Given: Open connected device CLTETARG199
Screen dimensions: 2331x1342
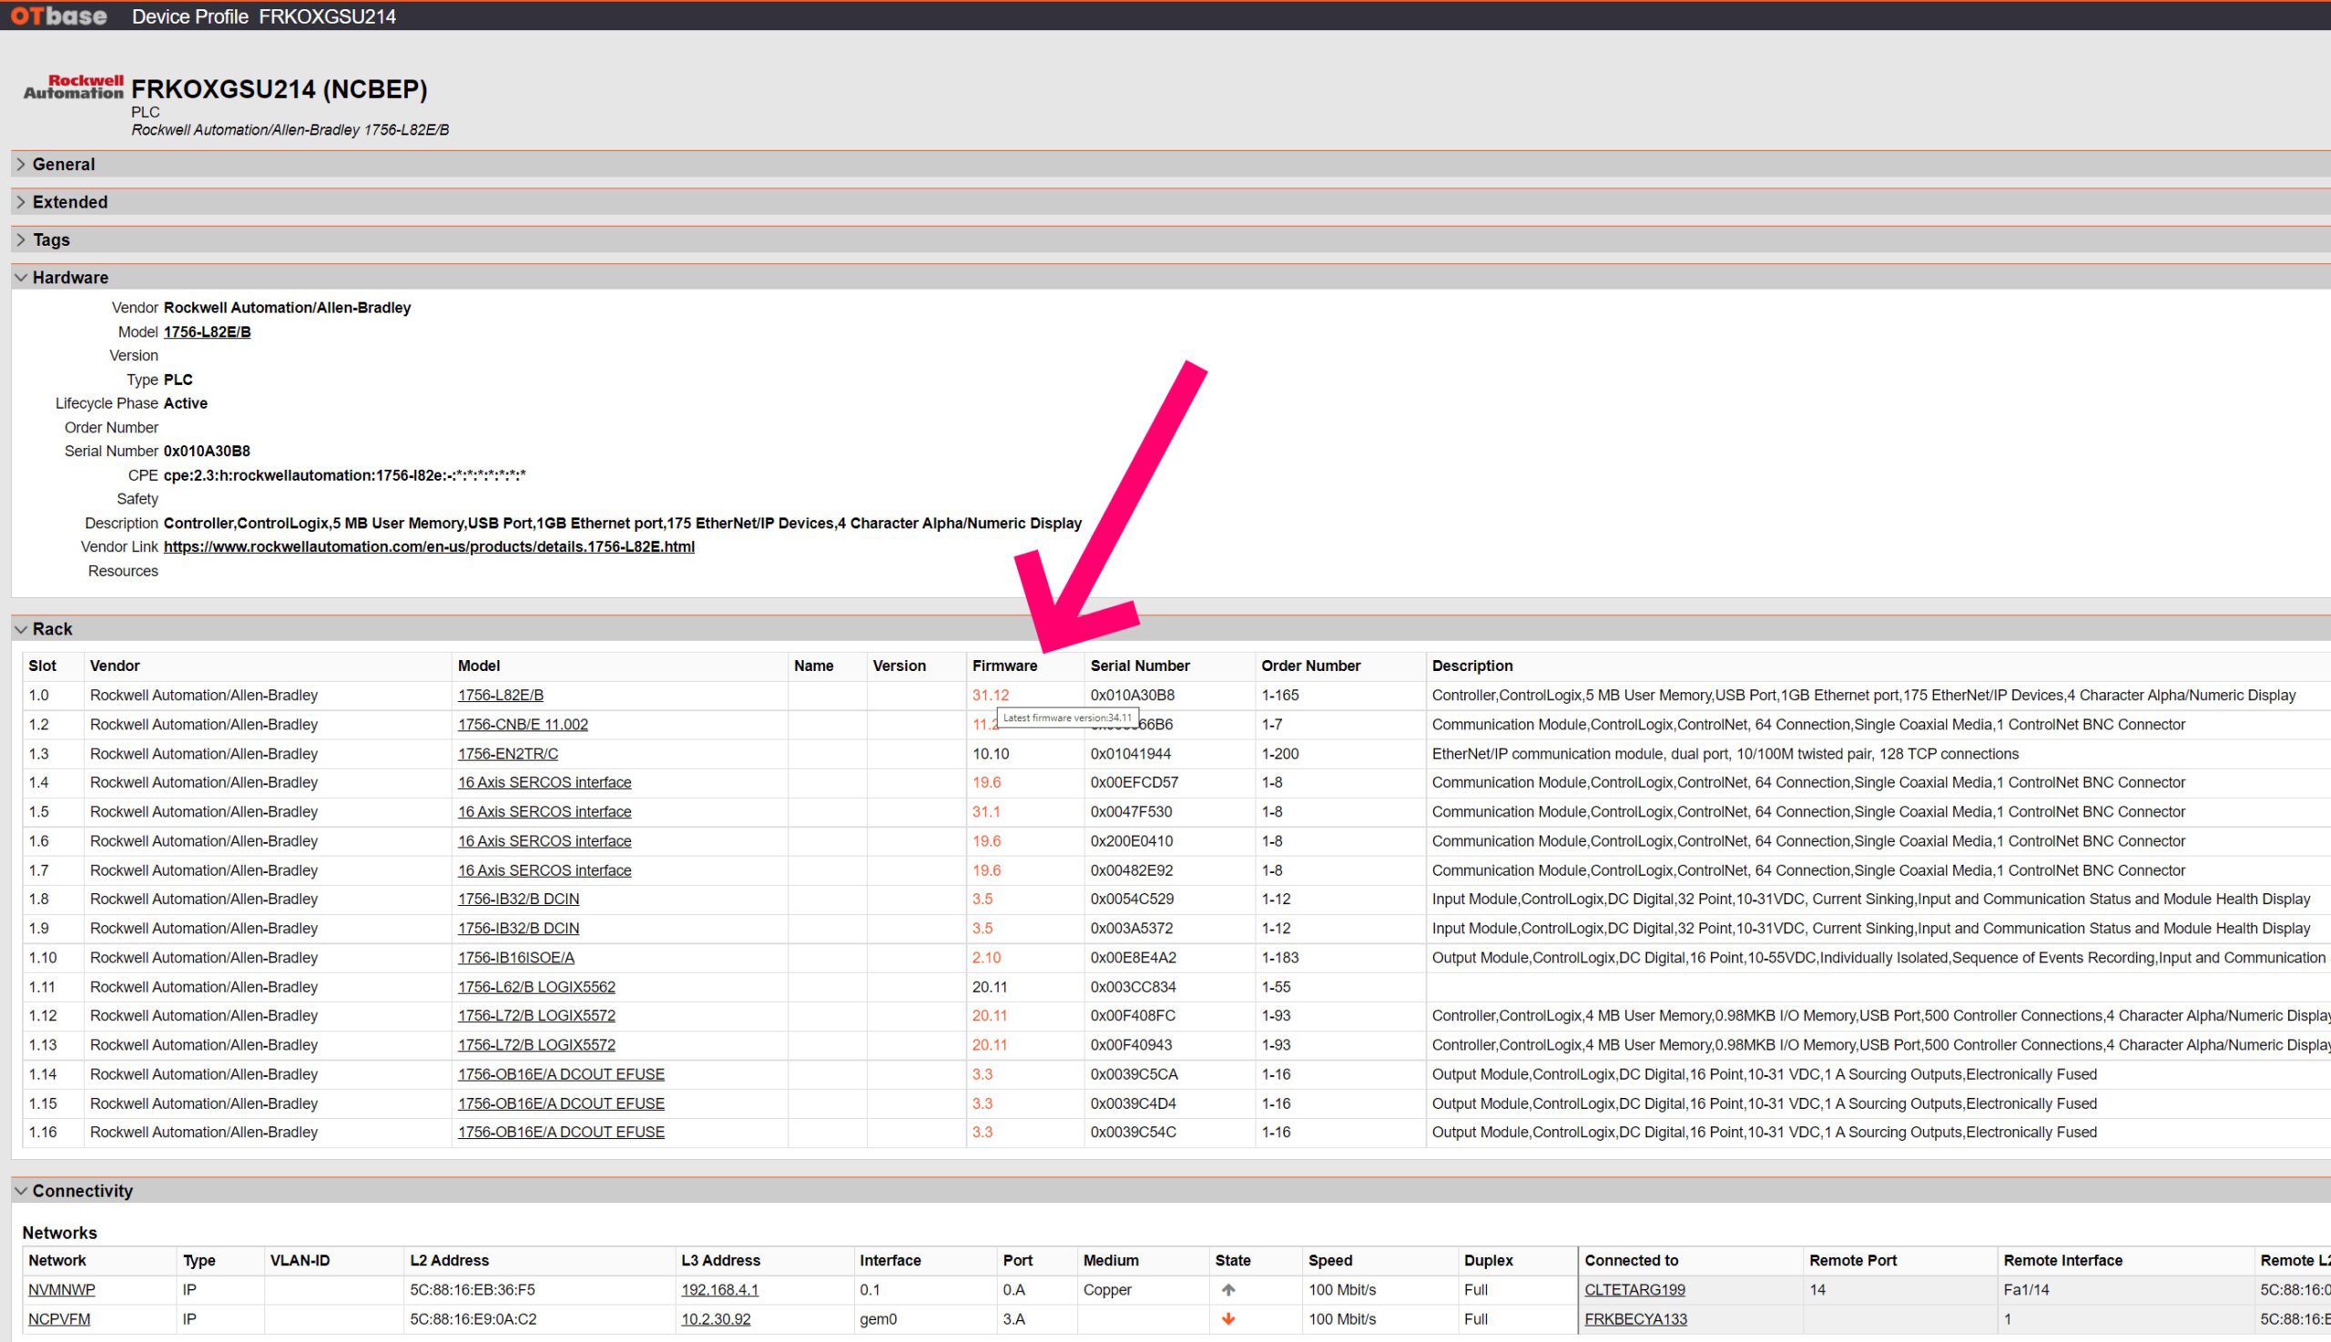Looking at the screenshot, I should point(1635,1290).
